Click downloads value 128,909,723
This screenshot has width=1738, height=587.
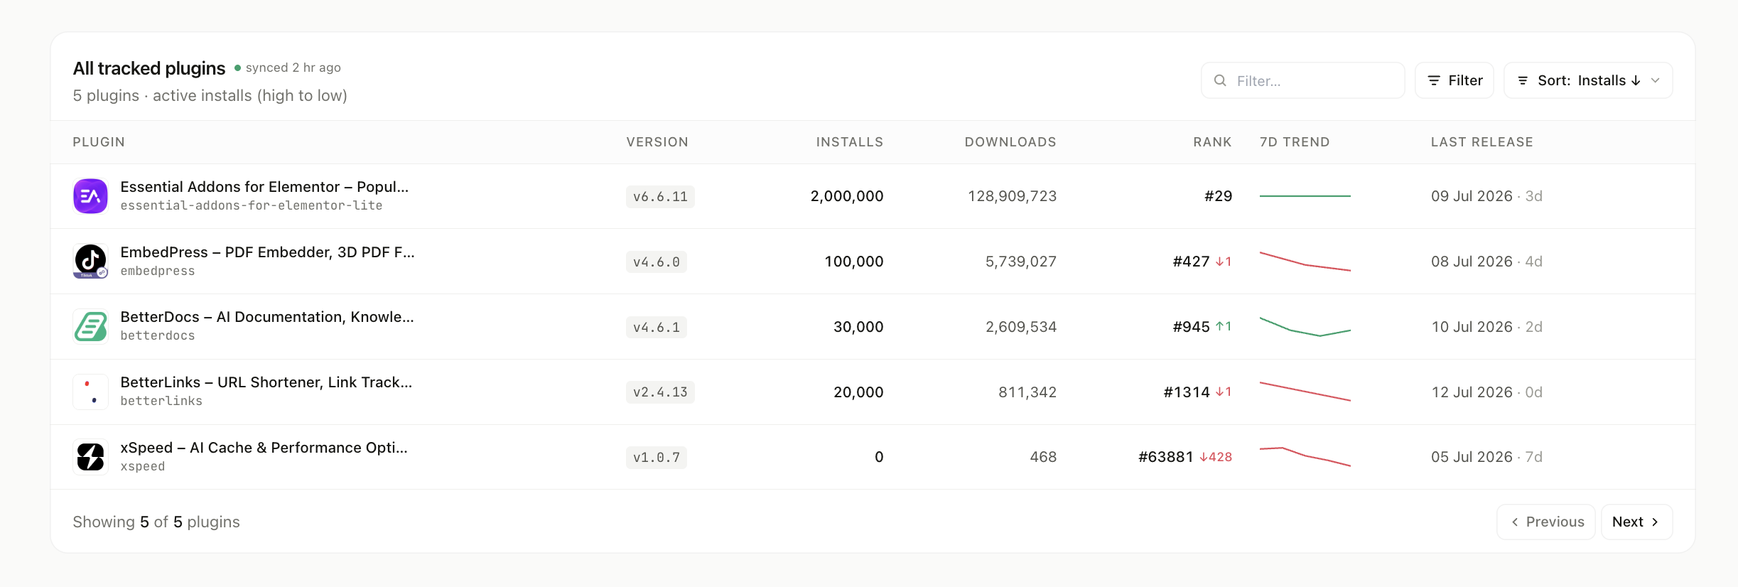[x=1012, y=196]
